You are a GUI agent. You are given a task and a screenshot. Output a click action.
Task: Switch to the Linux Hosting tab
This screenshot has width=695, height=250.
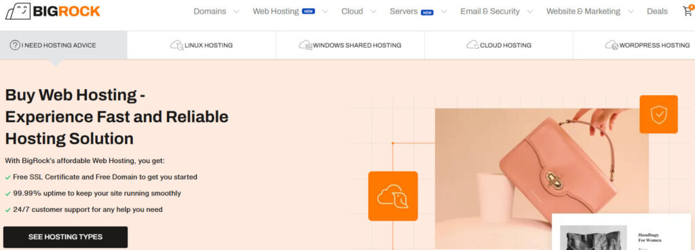(x=201, y=46)
